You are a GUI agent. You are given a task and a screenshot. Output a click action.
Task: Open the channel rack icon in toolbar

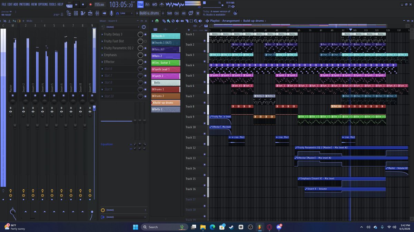click(76, 13)
